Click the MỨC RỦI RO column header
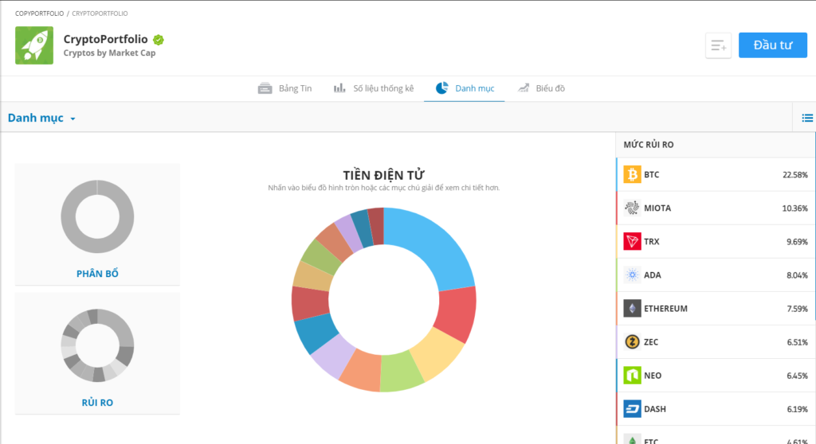 (x=649, y=145)
